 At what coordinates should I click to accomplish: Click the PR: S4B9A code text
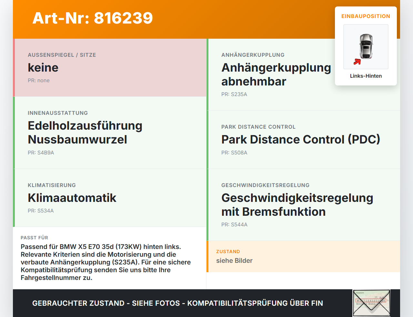[x=41, y=153]
